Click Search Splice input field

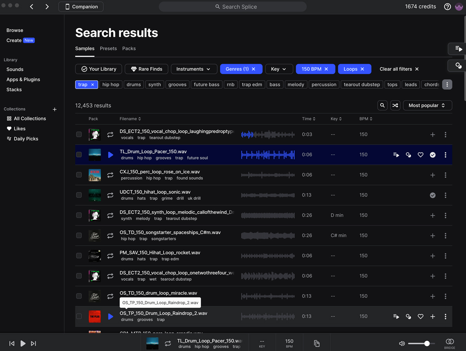(233, 7)
